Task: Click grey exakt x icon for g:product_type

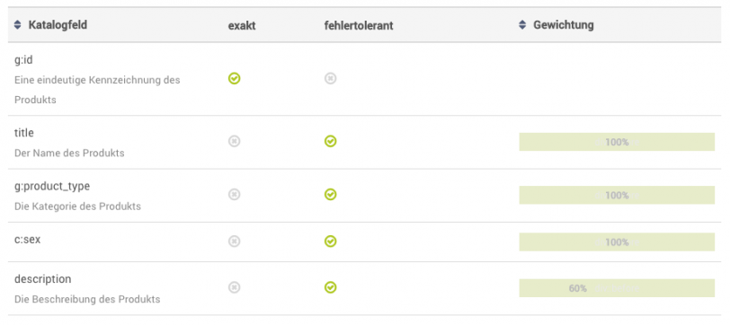Action: pyautogui.click(x=234, y=194)
